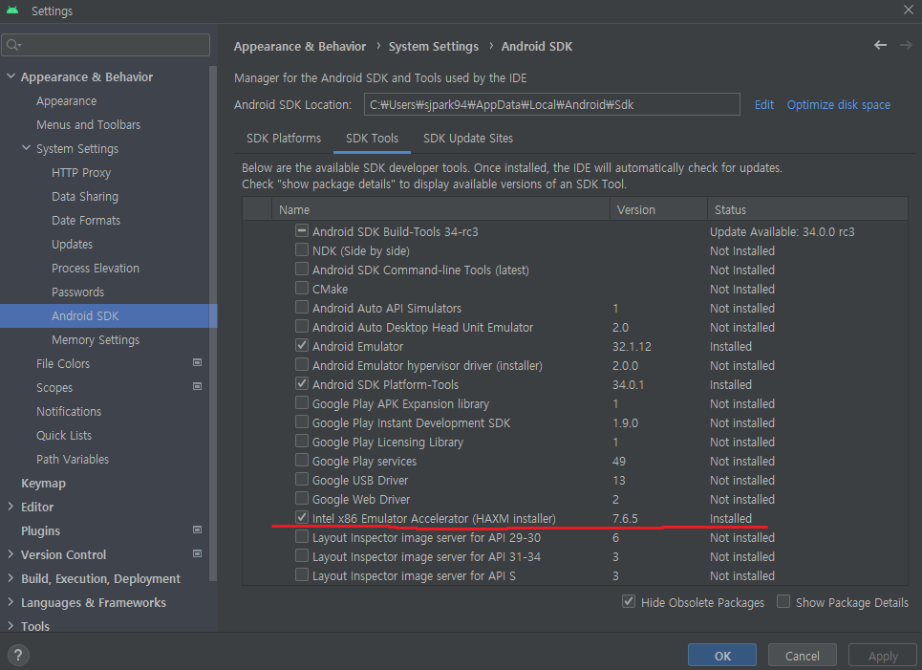Toggle Android SDK Build-Tools 34-rc3 checkbox
Image resolution: width=922 pixels, height=670 pixels.
click(302, 230)
